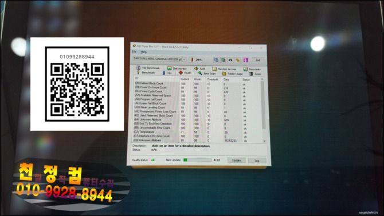Image resolution: width=384 pixels, height=216 pixels.
Task: Copy text results to clipboard icon
Action: tap(216, 60)
